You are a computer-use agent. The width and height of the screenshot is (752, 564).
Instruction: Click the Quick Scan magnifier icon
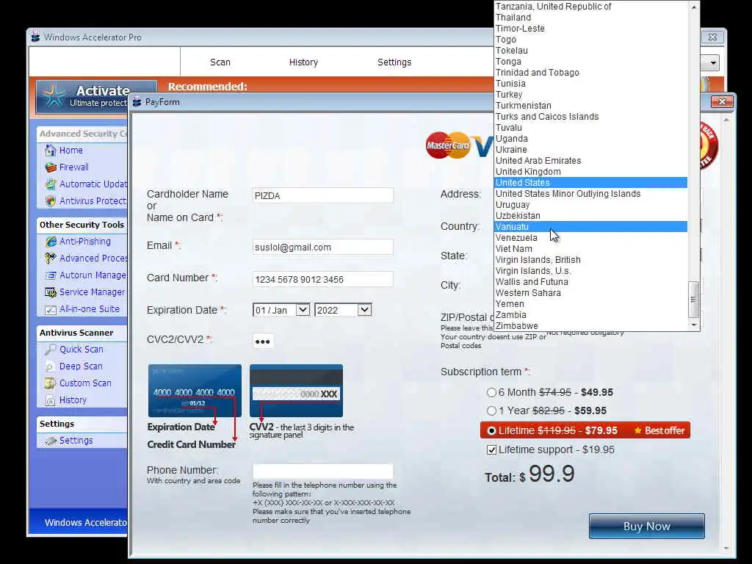[x=51, y=350]
